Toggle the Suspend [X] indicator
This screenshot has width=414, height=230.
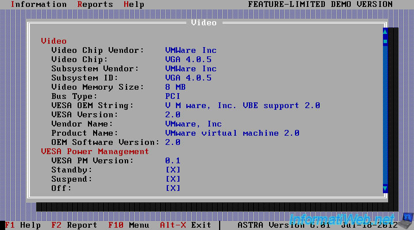pyautogui.click(x=173, y=179)
